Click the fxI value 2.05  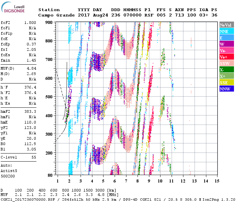pos(31,49)
